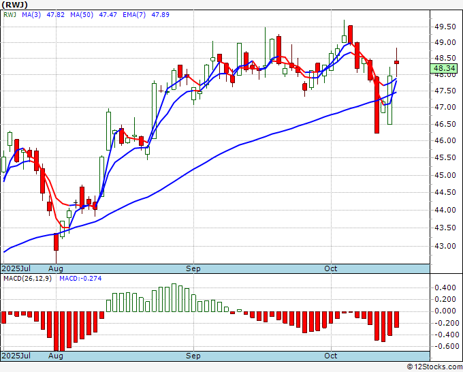Click the last red candlestick near 48.34
This screenshot has height=372, width=463.
pos(396,62)
